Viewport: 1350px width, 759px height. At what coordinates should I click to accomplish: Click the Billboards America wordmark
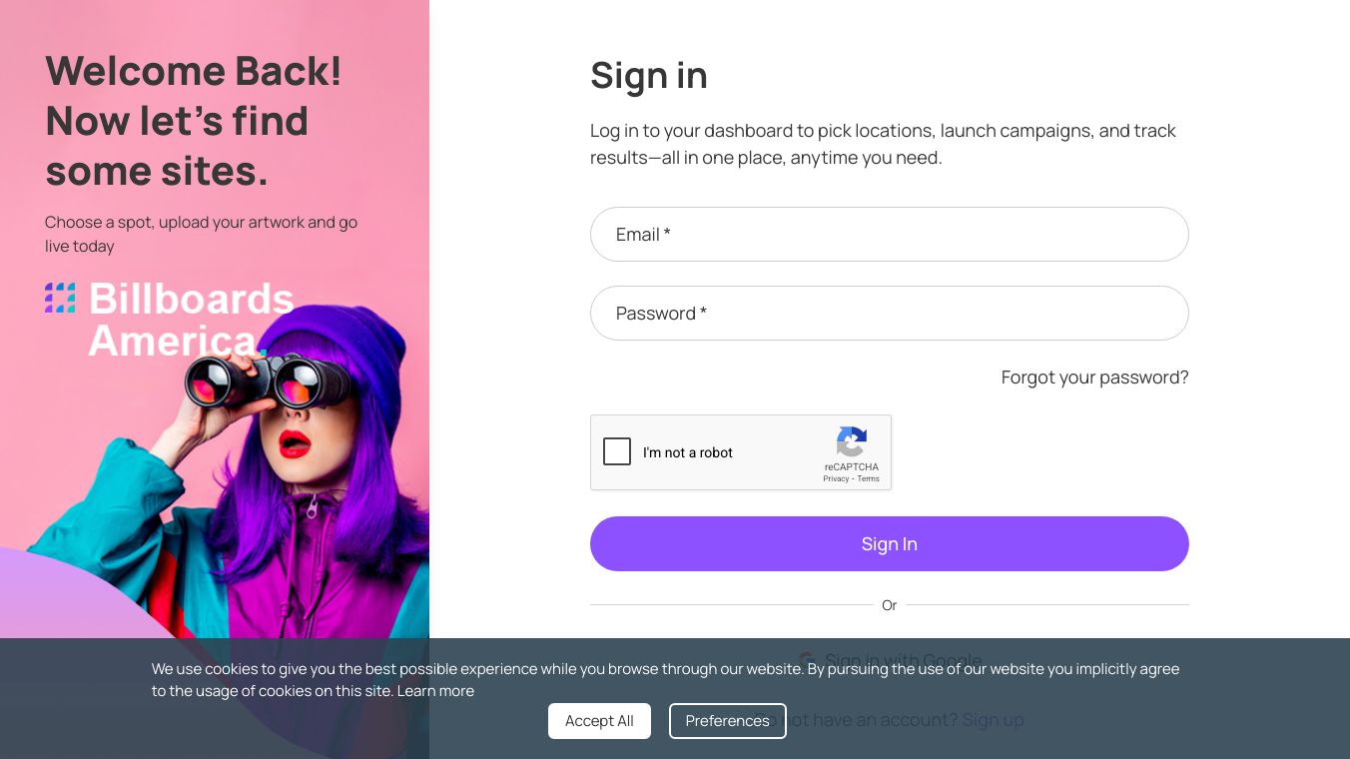190,320
